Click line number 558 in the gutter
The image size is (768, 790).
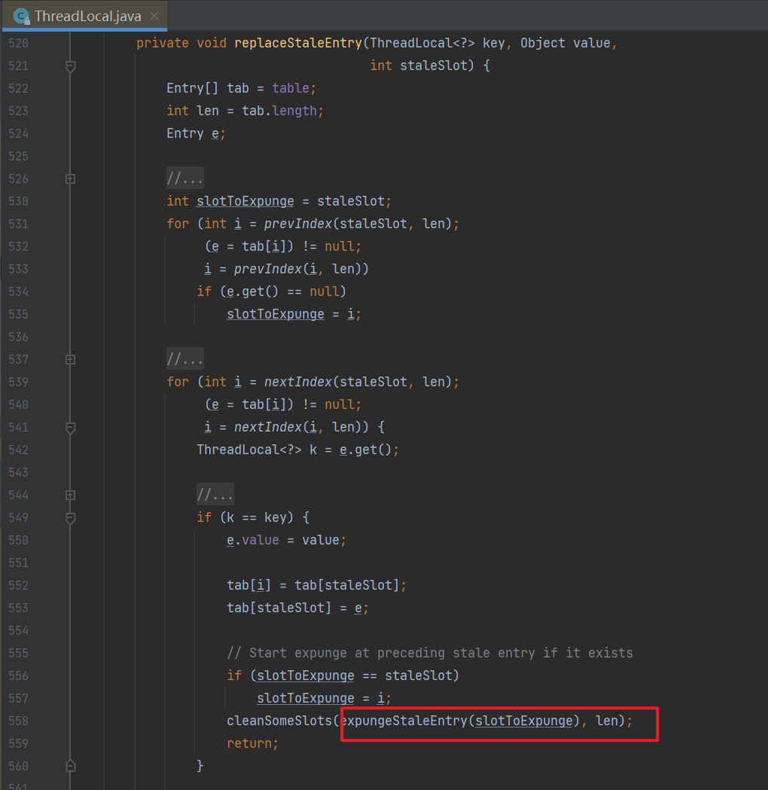coord(18,721)
